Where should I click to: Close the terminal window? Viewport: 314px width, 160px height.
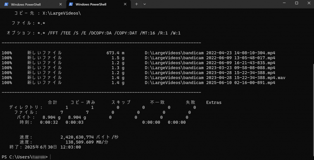coord(309,3)
